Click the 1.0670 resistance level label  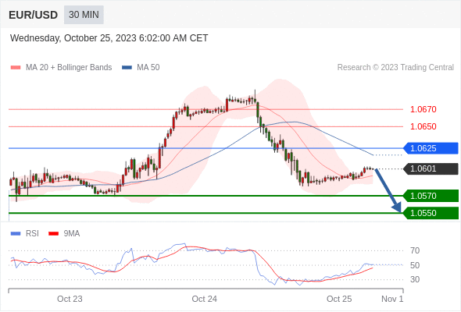click(x=423, y=109)
